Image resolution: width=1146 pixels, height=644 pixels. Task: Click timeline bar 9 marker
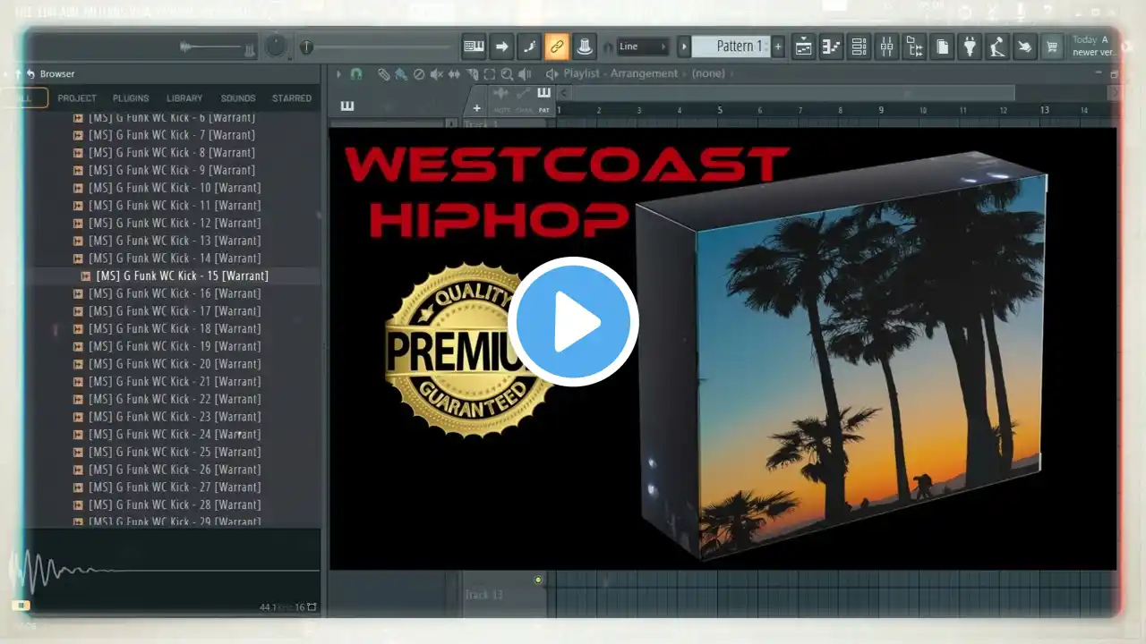click(x=881, y=110)
